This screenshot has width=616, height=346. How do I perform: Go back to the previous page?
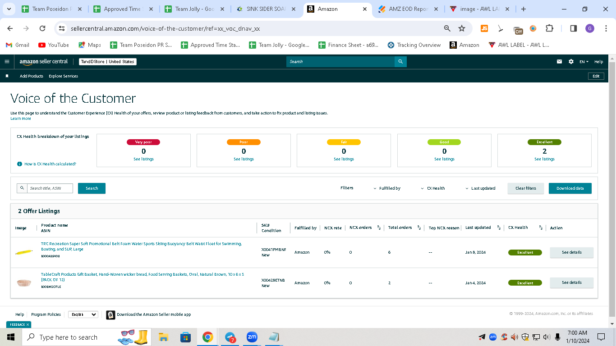pyautogui.click(x=10, y=28)
